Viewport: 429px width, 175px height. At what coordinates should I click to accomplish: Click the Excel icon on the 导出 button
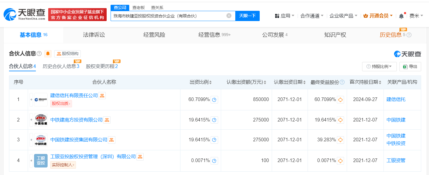click(x=405, y=66)
